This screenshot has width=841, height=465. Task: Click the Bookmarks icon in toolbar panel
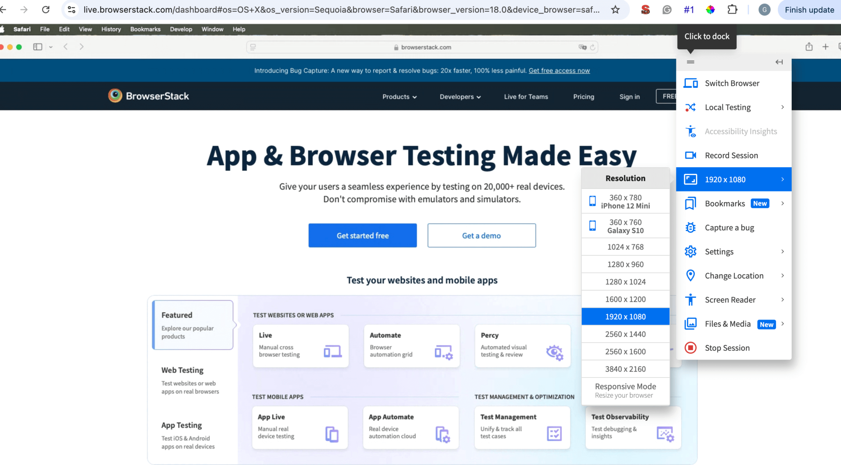click(690, 204)
